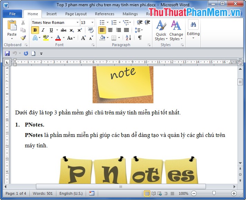
Task: Save the document from quick access toolbar
Action: 7,53
